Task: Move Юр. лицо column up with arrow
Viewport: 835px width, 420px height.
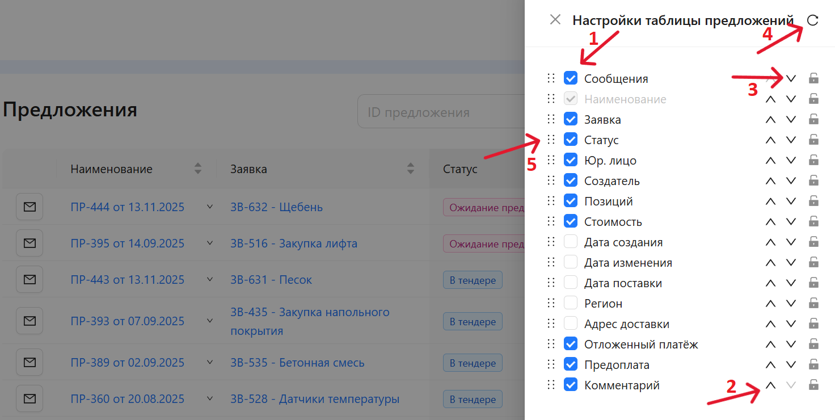Action: [x=770, y=161]
